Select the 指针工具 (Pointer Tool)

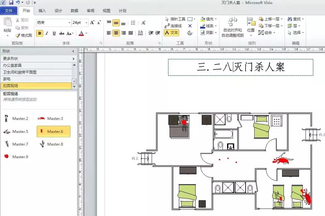(x=176, y=19)
